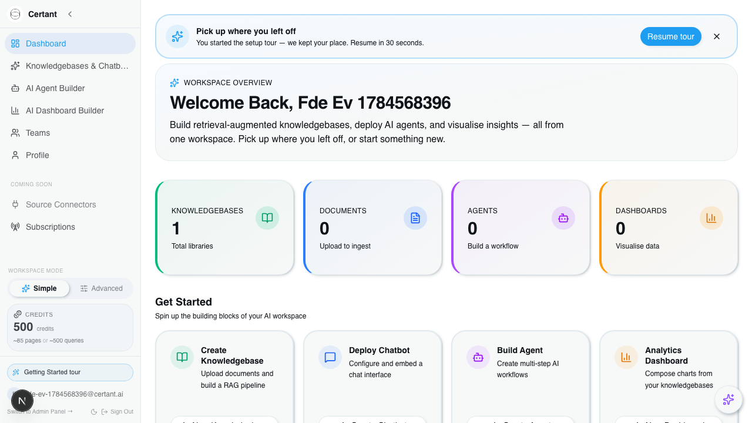Toggle dark mode moon icon

[94, 412]
